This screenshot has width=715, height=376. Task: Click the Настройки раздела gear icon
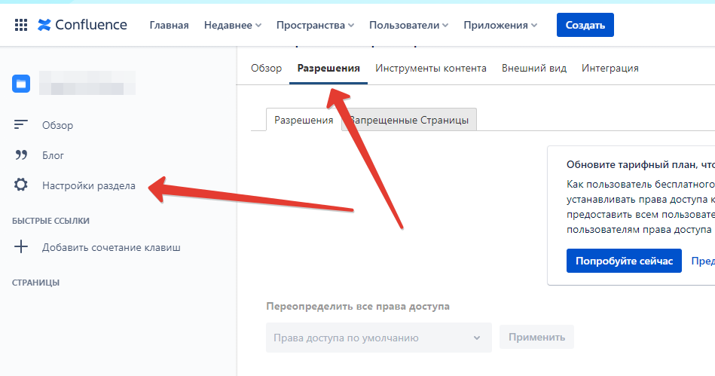[21, 185]
